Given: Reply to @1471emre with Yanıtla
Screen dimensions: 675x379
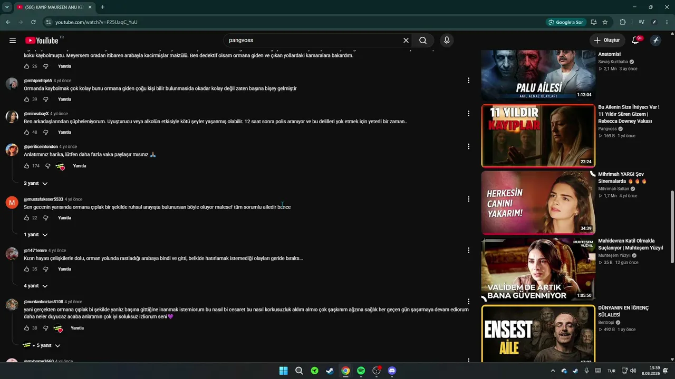Looking at the screenshot, I should coord(64,270).
